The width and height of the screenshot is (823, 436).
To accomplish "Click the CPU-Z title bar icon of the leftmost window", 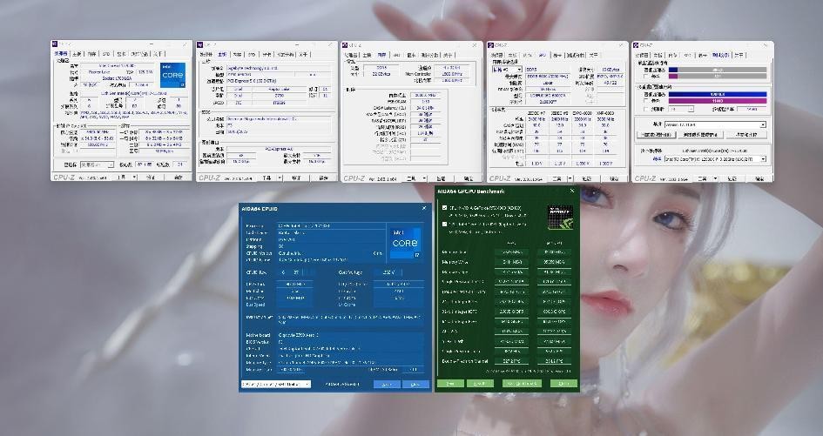I will click(x=55, y=45).
